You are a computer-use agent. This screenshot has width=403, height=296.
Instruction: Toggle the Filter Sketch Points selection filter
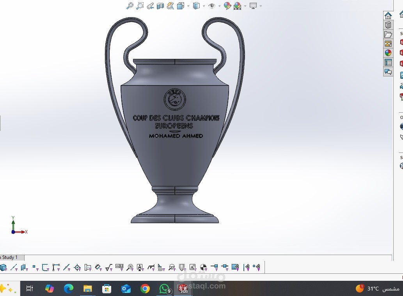pos(35,268)
